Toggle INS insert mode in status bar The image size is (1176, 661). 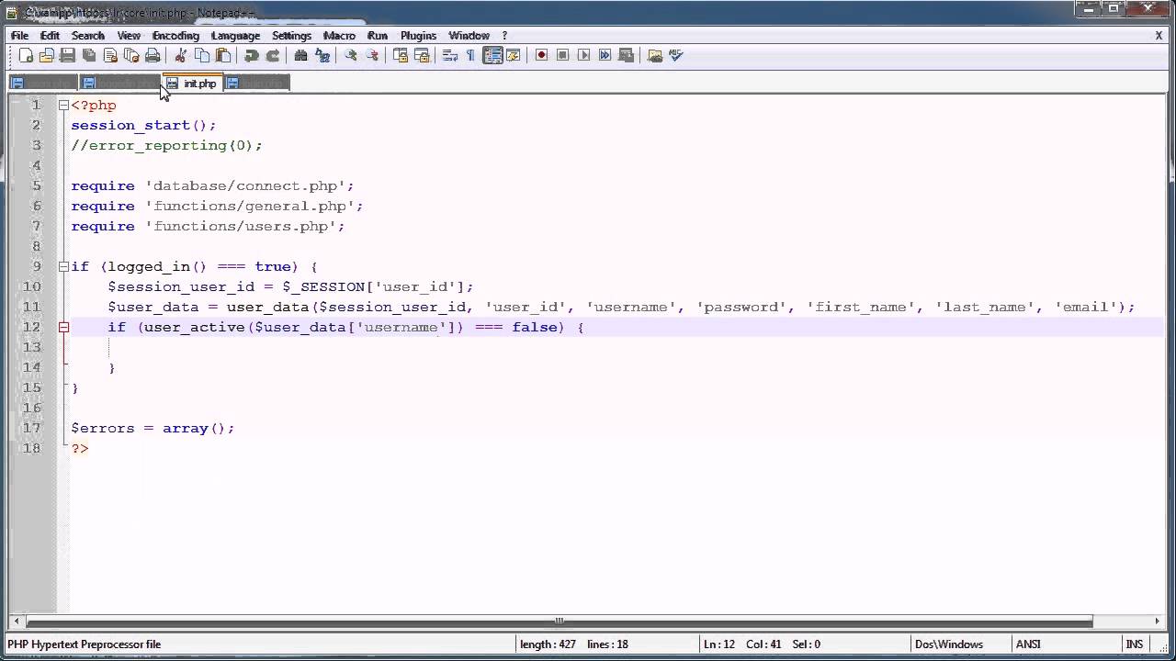pos(1134,644)
